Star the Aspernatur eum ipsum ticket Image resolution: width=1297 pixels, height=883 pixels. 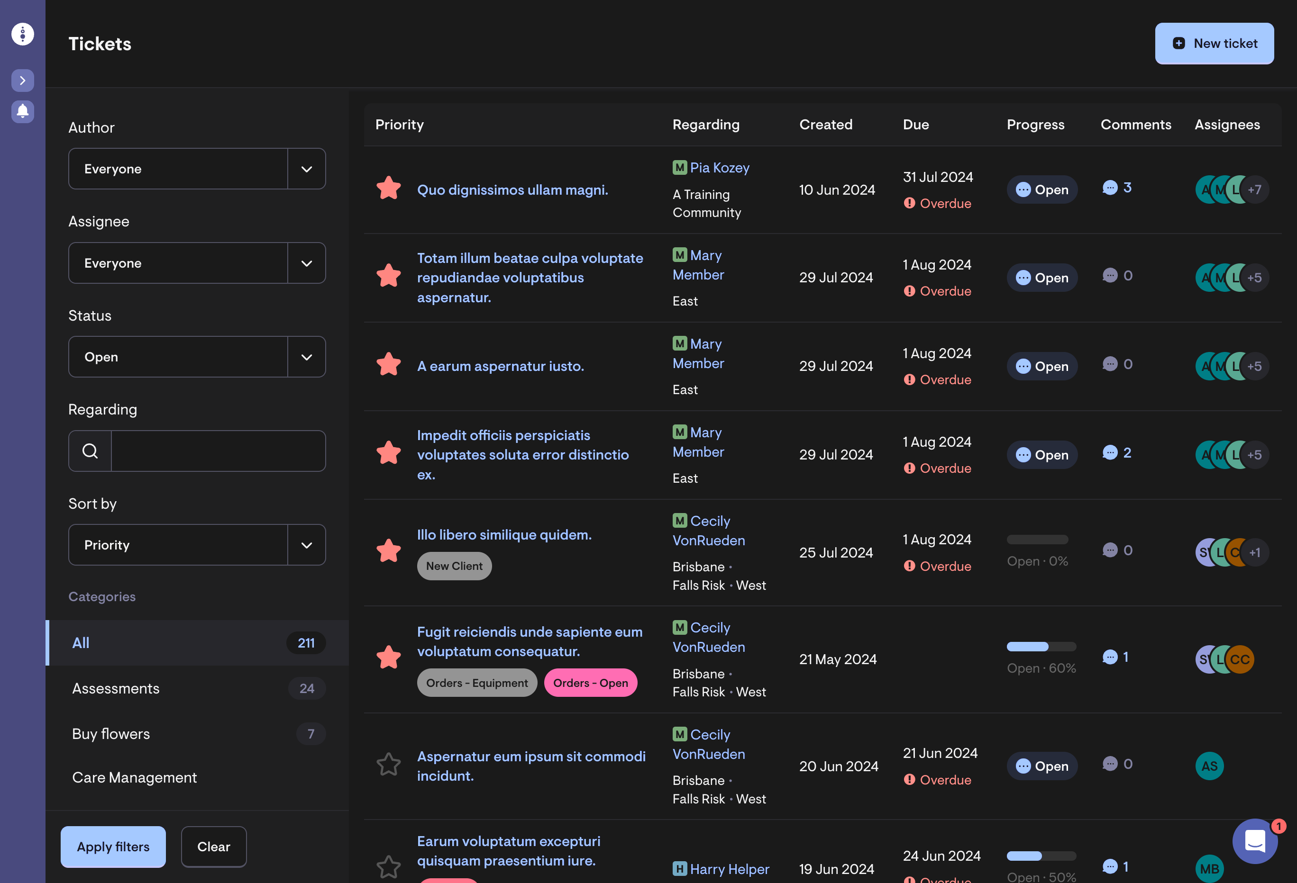coord(388,764)
